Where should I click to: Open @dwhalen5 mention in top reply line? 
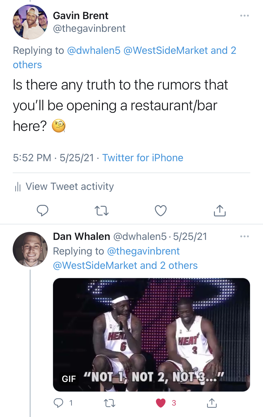(94, 50)
